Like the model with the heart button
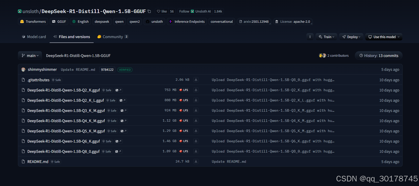Image resolution: width=419 pixels, height=186 pixels. 162,11
